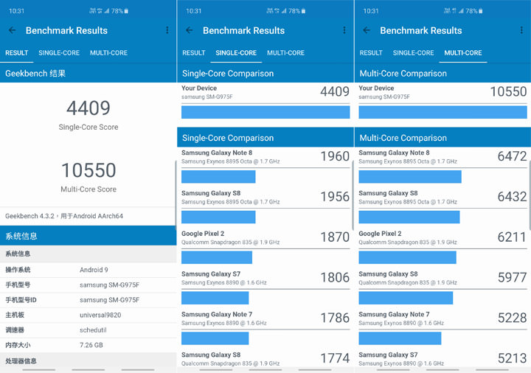Open the three-dot overflow menu on the right screen

pos(521,30)
